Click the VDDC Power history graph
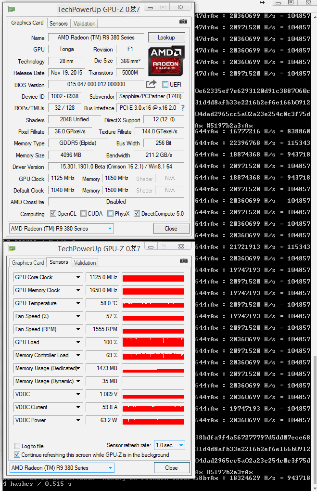 tap(153, 420)
